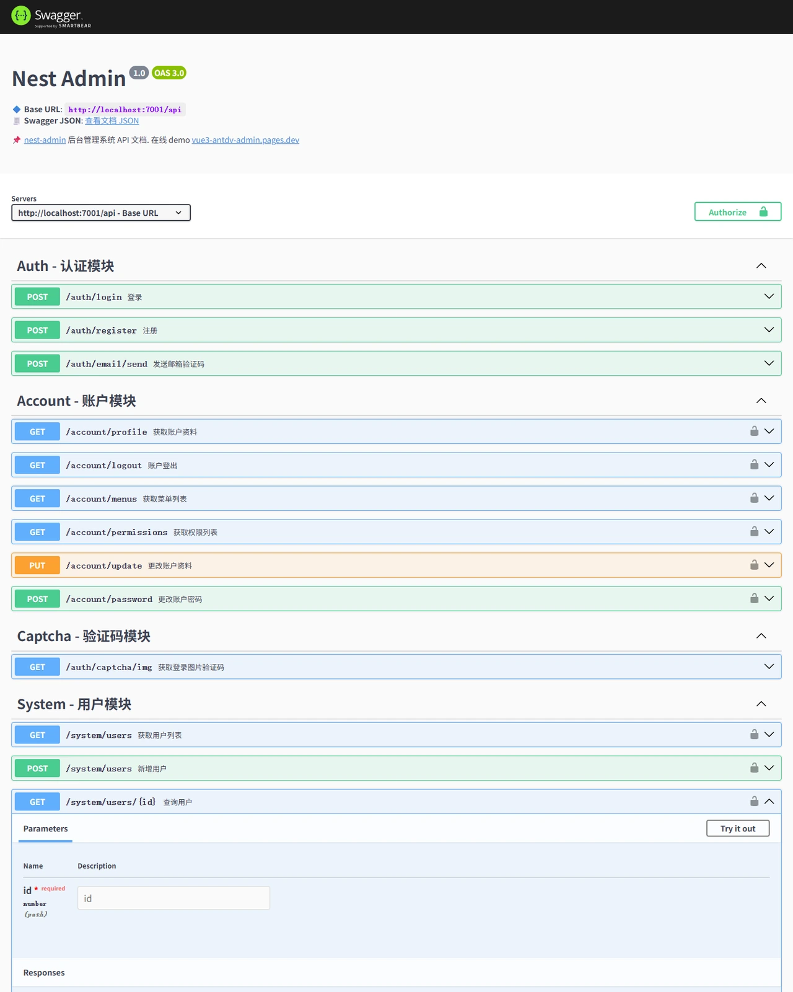Click the /account/permissions endpoint path
The height and width of the screenshot is (992, 793).
[116, 533]
